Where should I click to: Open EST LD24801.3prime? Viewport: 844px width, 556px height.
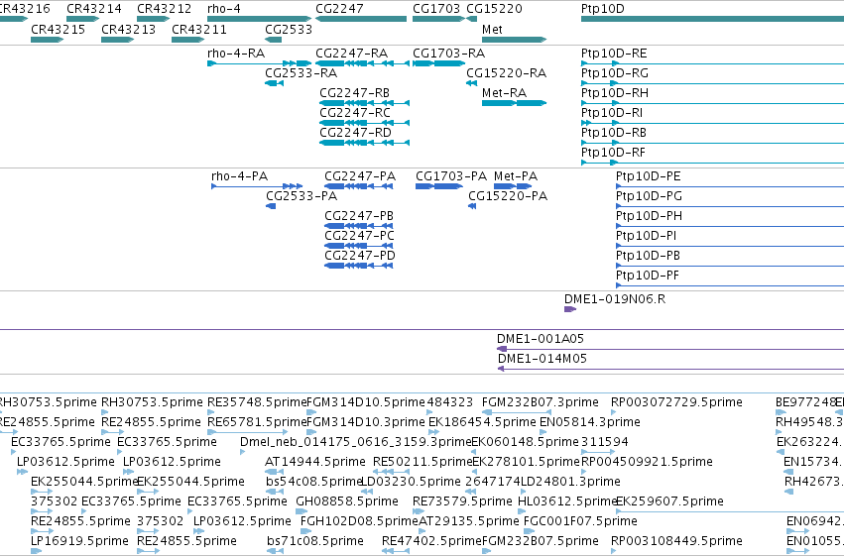click(x=570, y=482)
